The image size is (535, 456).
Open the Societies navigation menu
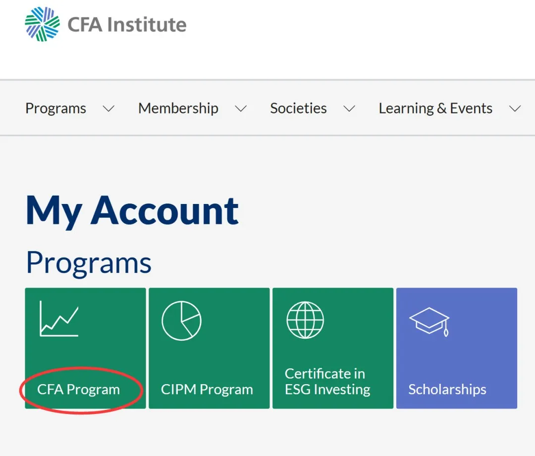298,108
